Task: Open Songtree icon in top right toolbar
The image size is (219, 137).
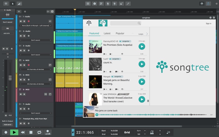Action: coord(202,4)
